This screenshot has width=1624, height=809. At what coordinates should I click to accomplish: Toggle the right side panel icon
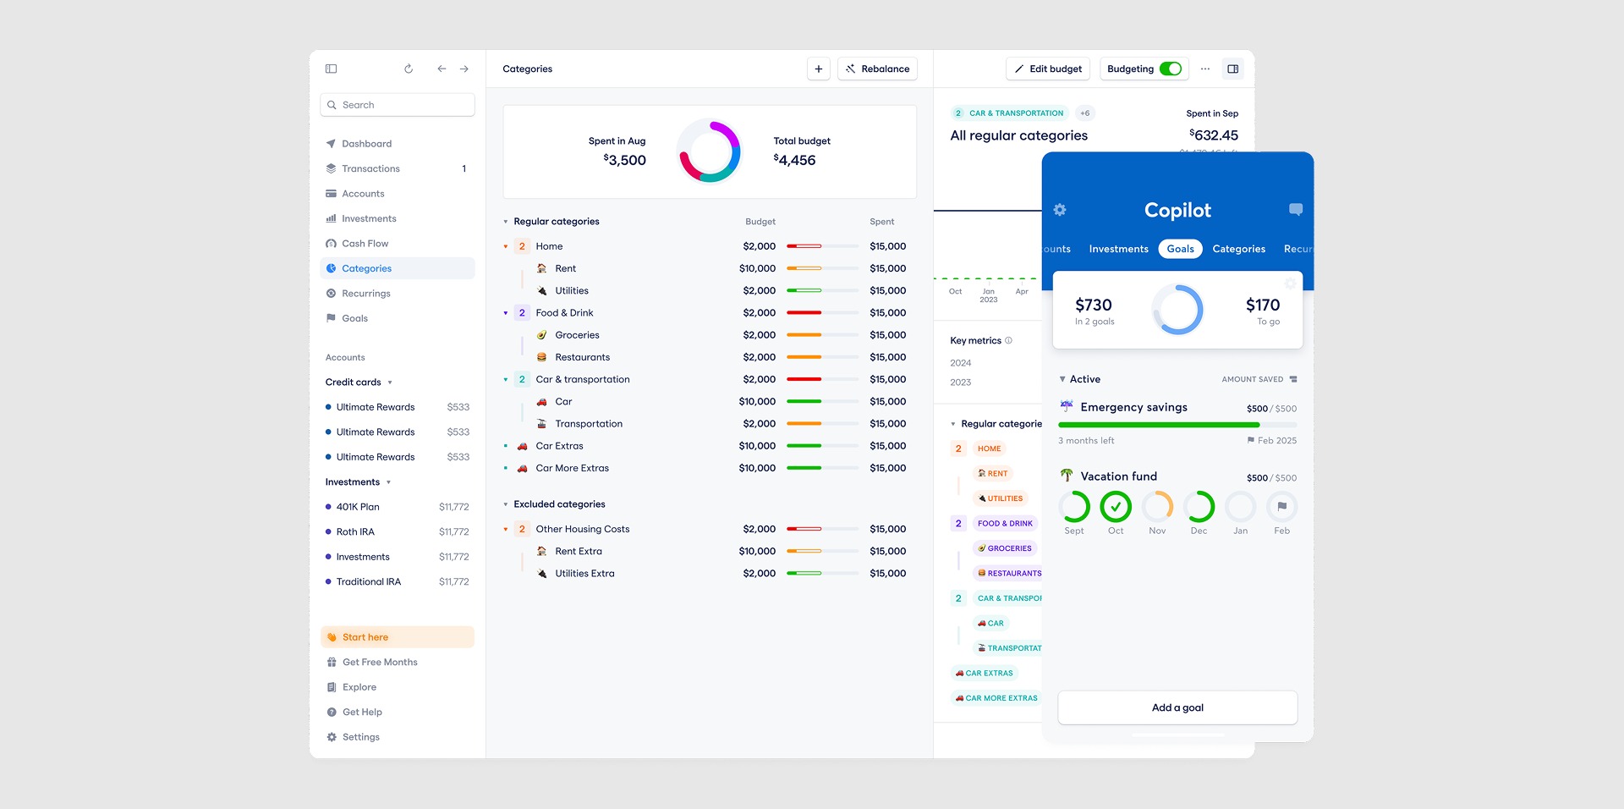click(1233, 69)
